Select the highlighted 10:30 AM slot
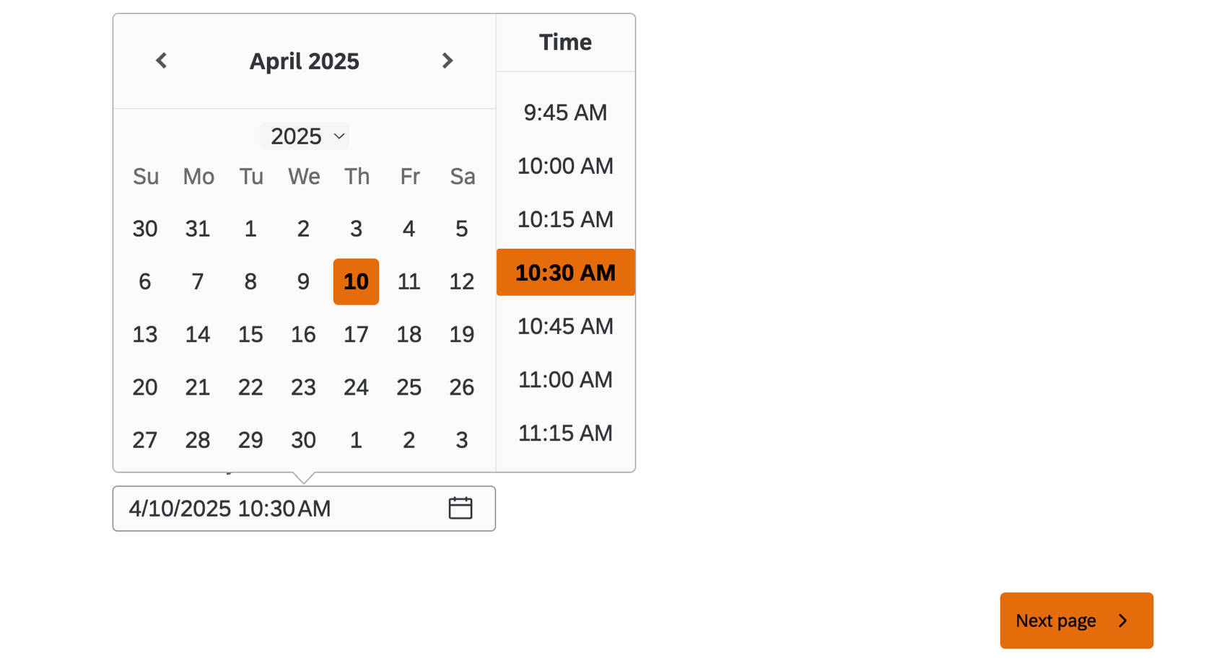This screenshot has height=668, width=1227. [565, 272]
